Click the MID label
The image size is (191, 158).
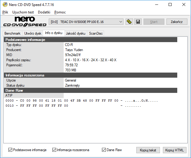9,55
